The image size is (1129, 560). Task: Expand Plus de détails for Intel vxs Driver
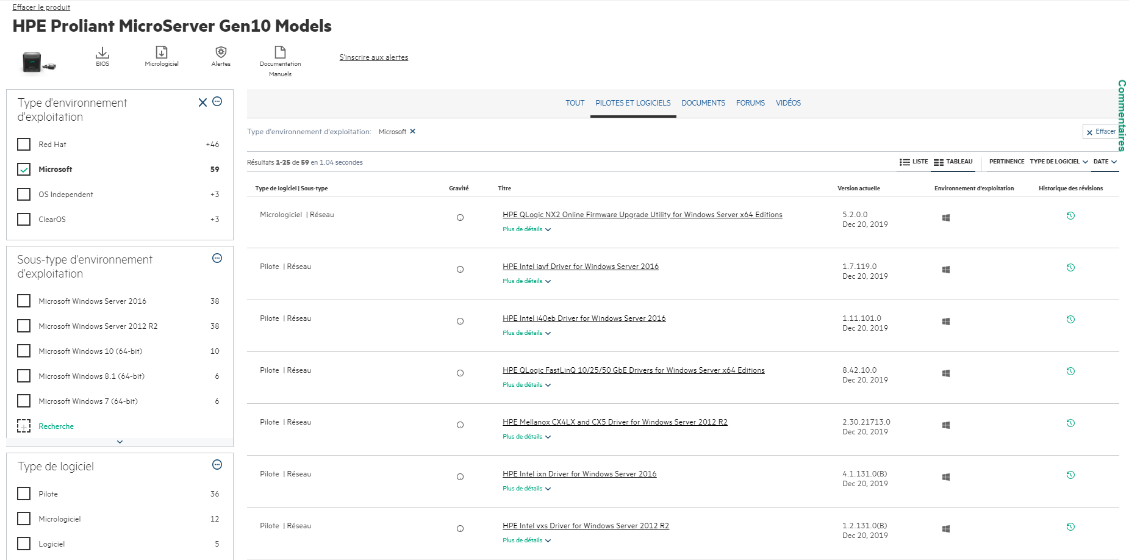click(526, 540)
